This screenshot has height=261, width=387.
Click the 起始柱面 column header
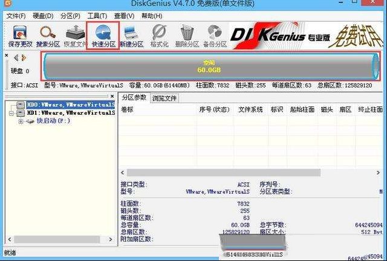(302, 109)
